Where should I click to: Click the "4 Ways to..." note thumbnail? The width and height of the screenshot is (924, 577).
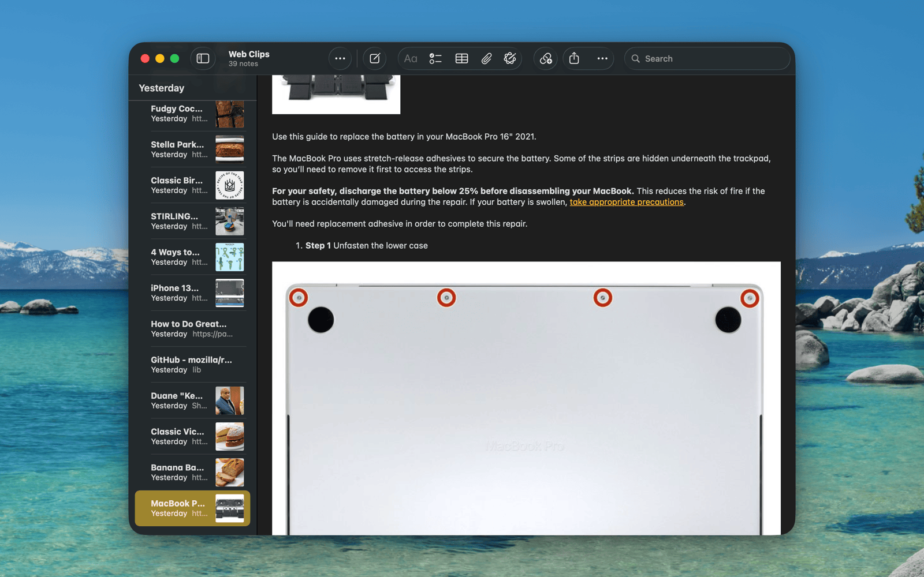229,257
